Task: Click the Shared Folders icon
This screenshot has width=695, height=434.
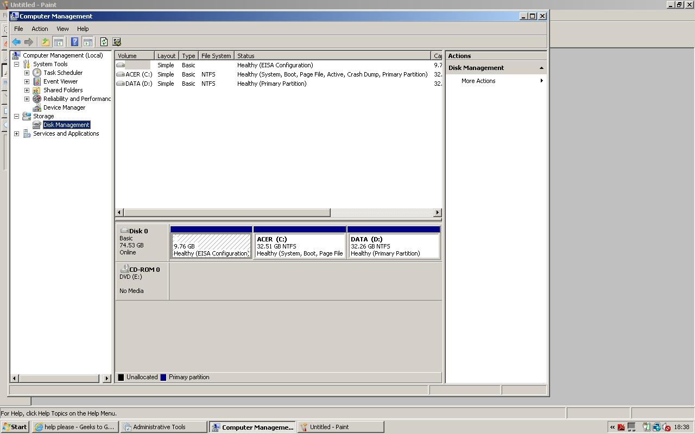Action: [37, 90]
